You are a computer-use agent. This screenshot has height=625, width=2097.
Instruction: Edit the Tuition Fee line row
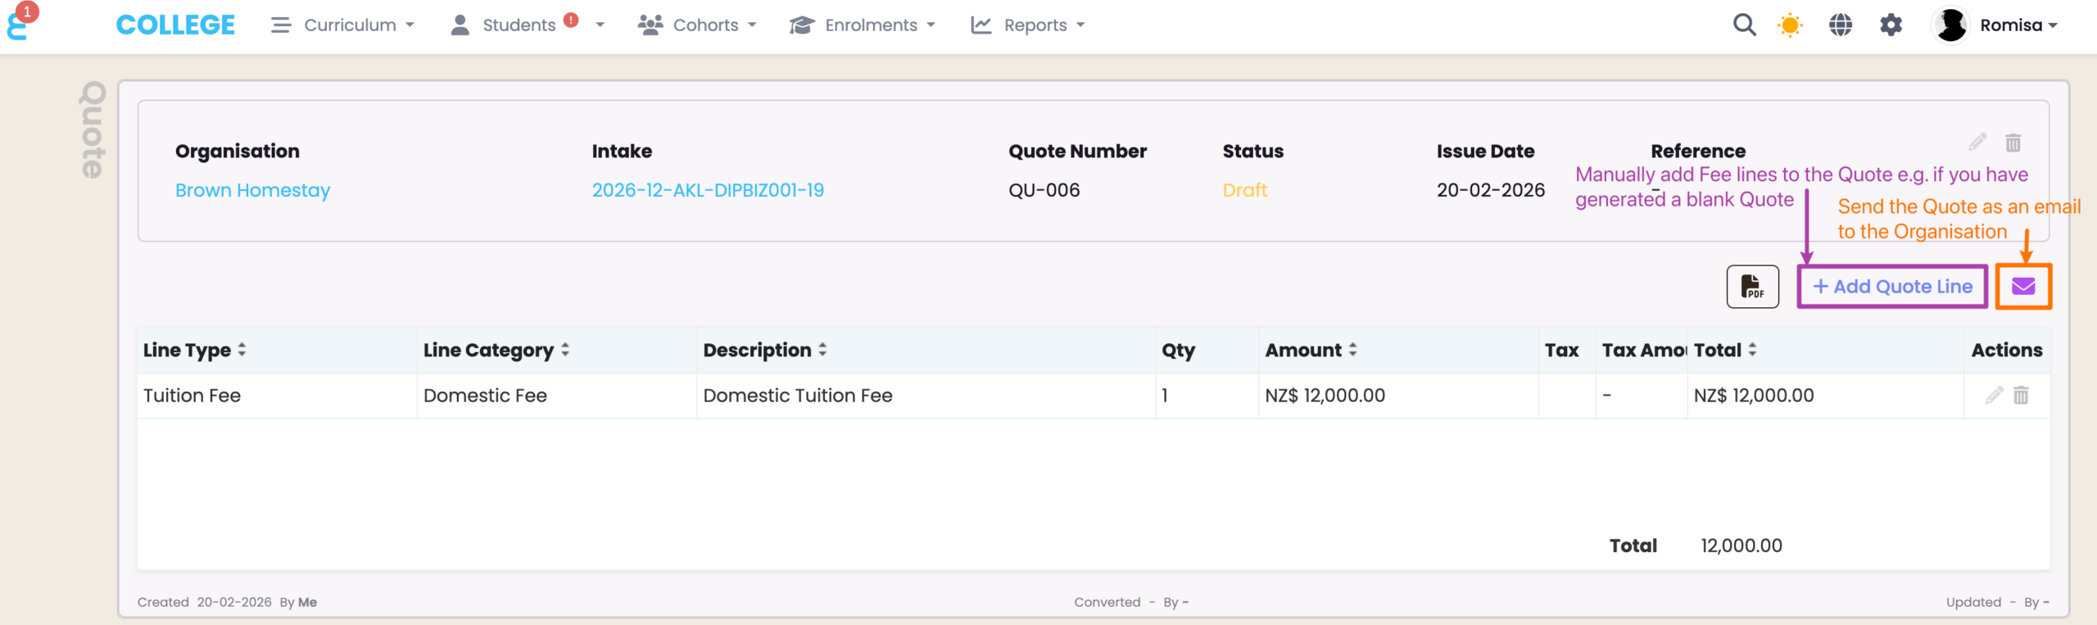click(1994, 396)
